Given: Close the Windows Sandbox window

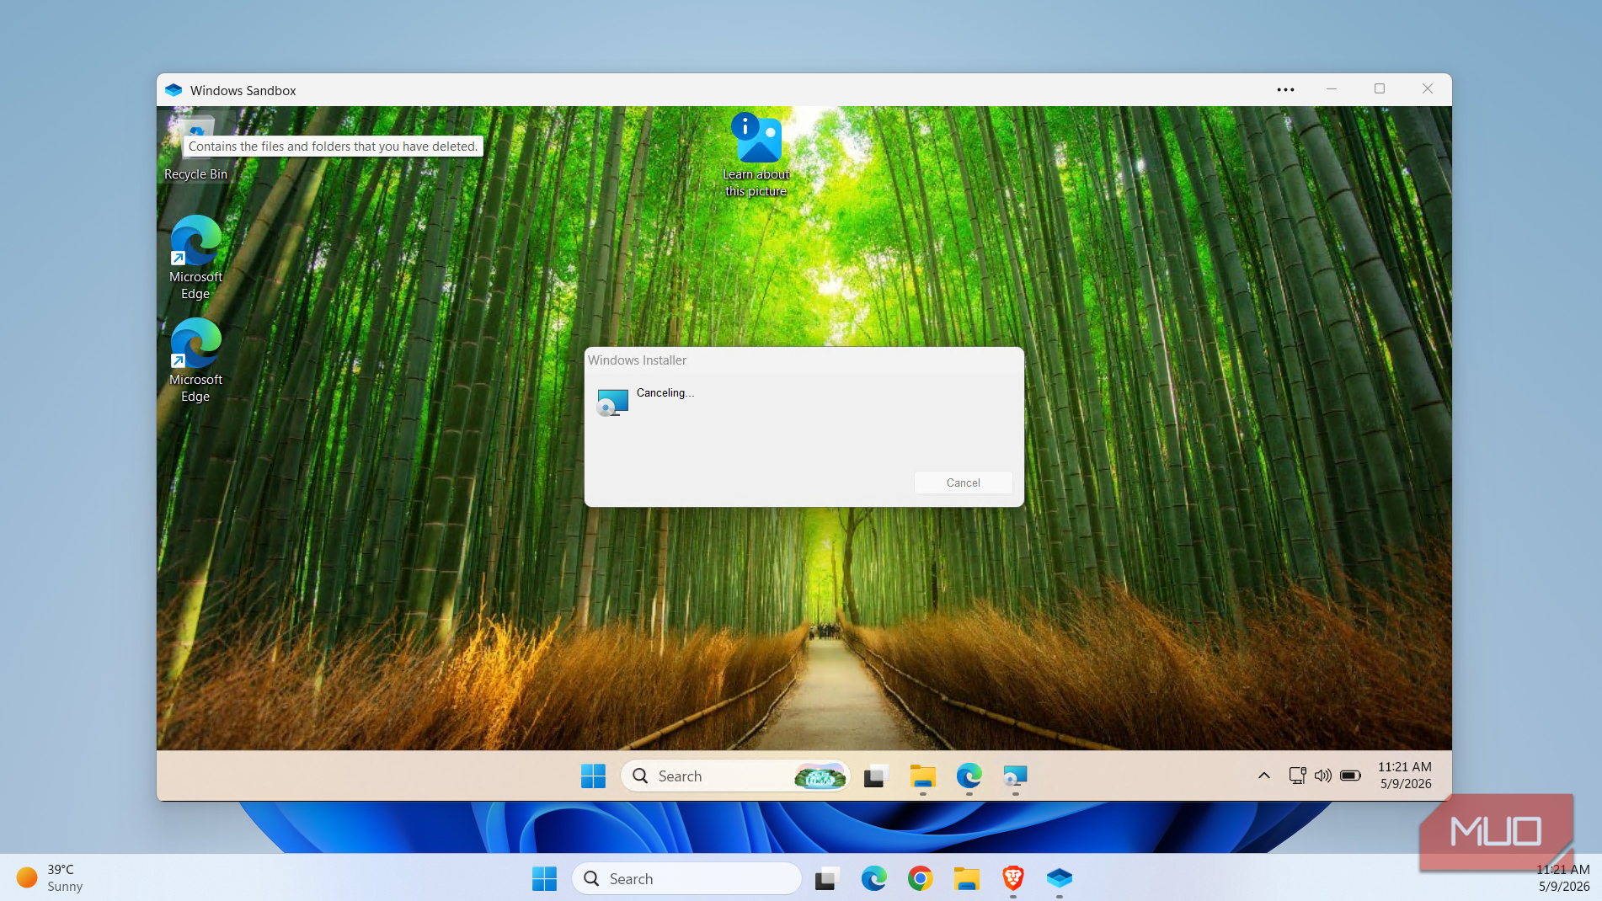Looking at the screenshot, I should (1428, 89).
